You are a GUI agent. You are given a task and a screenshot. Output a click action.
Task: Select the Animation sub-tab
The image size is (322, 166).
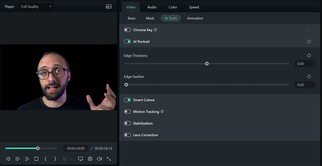pos(195,18)
